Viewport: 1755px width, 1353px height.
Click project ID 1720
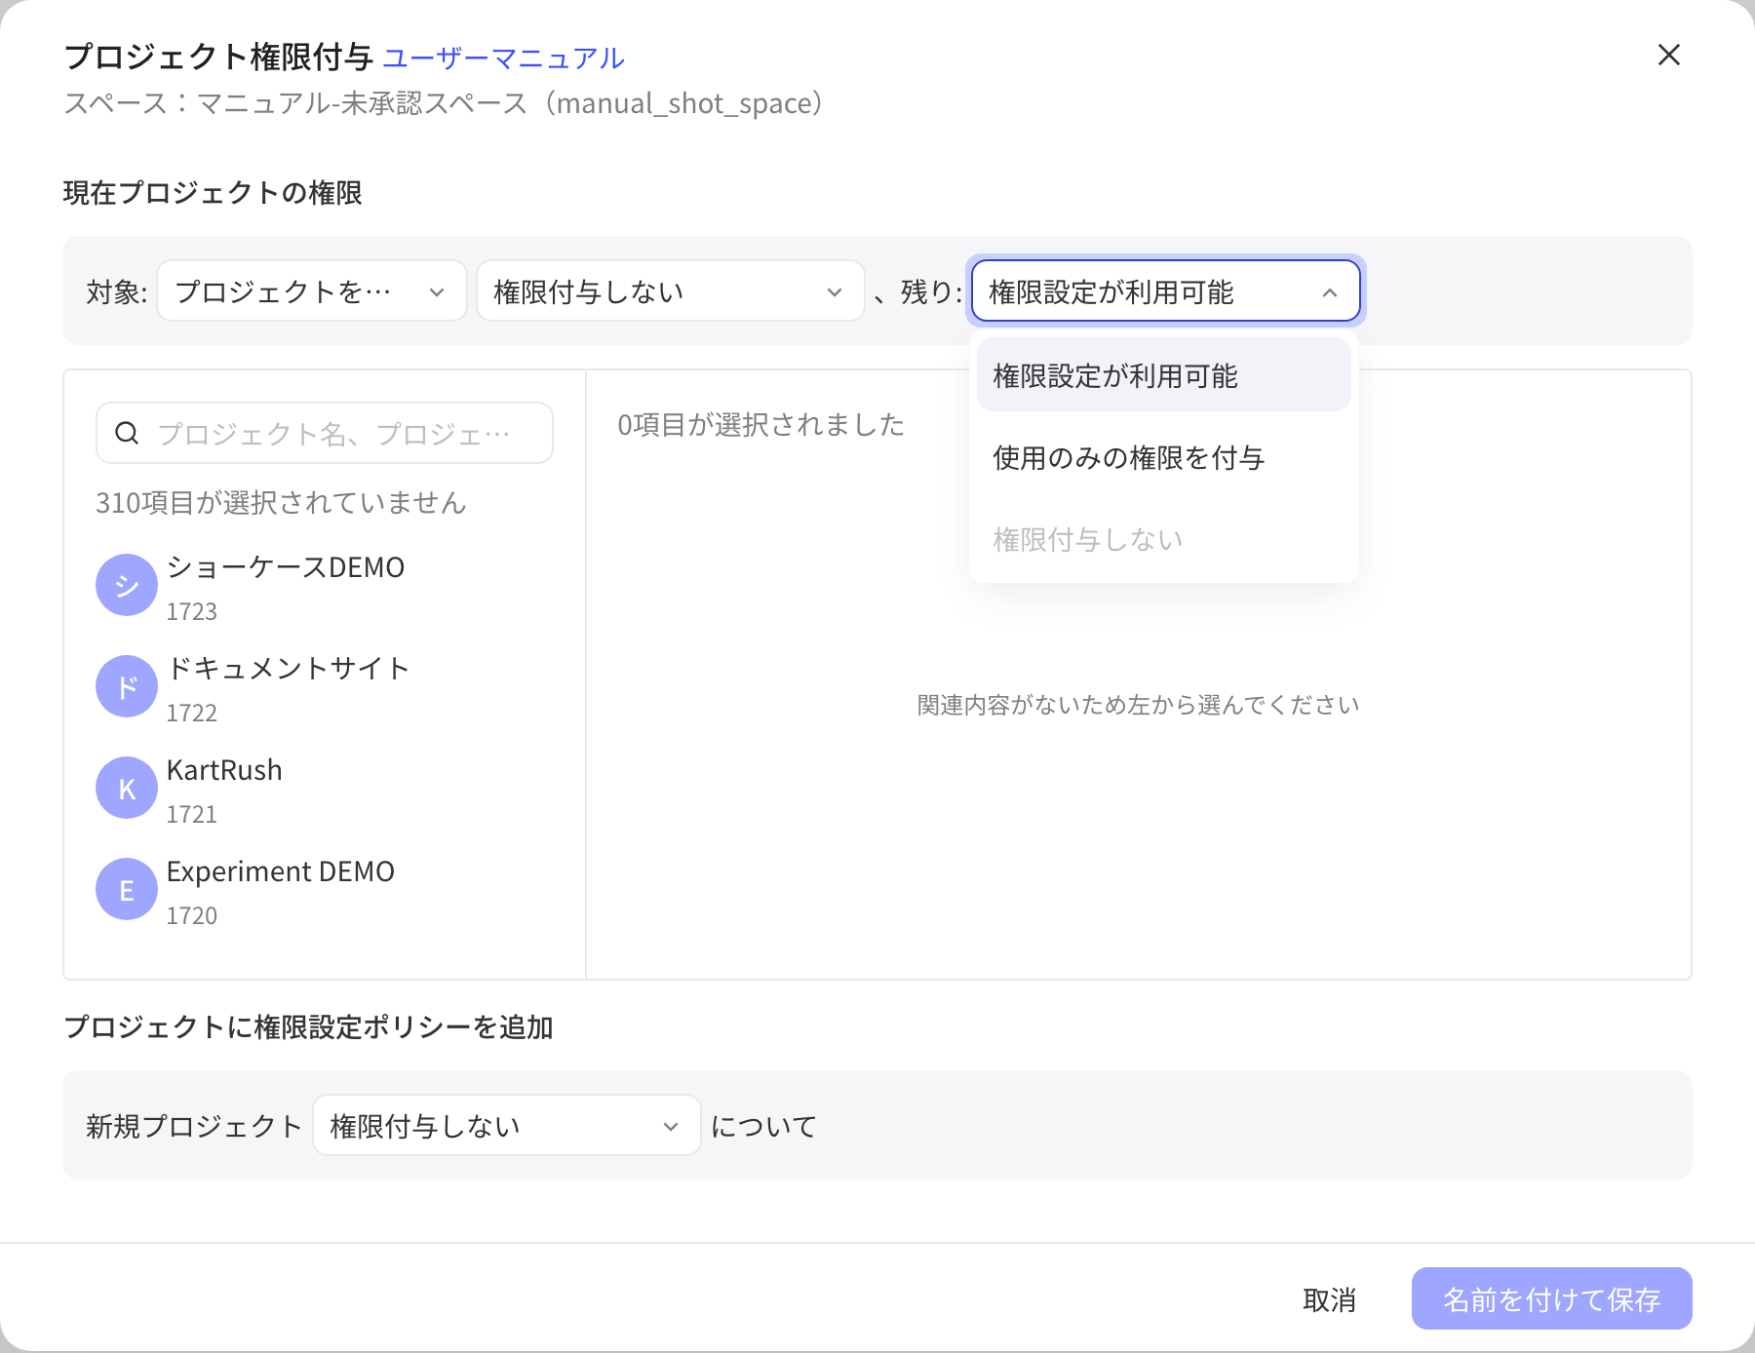(192, 915)
